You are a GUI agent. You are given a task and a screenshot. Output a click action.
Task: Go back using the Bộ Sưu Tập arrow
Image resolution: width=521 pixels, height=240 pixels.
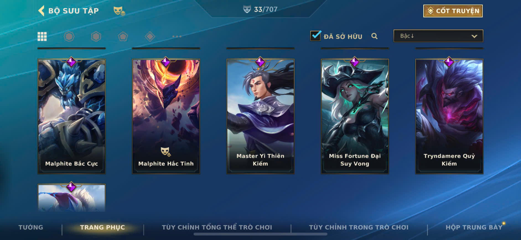[x=41, y=11]
